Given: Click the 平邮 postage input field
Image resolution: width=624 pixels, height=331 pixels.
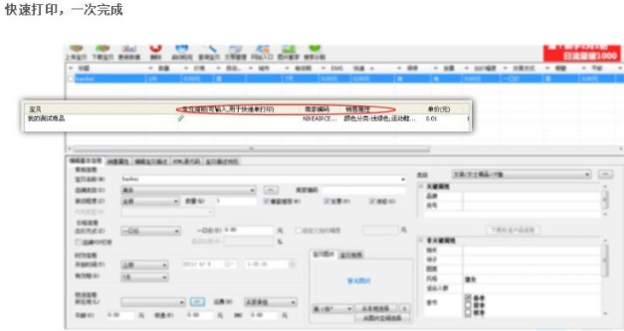Looking at the screenshot, I should coord(120,315).
